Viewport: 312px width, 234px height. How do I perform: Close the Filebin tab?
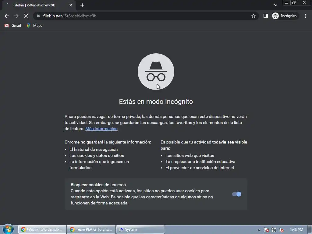tap(71, 5)
